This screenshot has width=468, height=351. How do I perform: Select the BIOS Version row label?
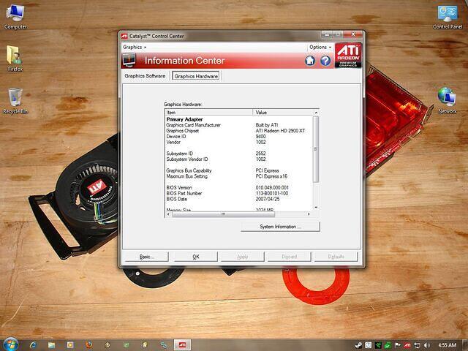(x=179, y=187)
